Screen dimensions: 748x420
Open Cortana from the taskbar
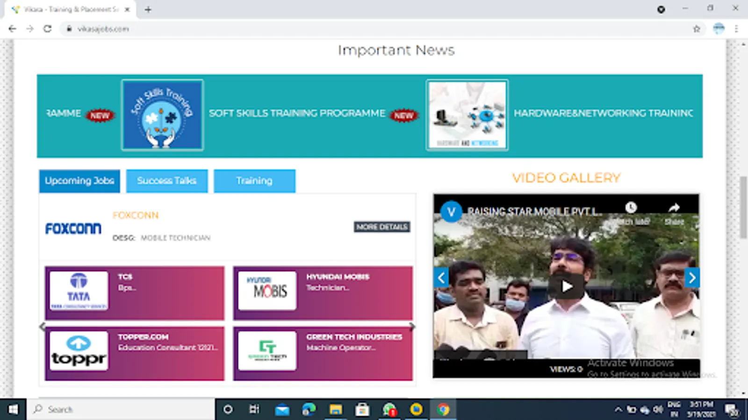[x=228, y=409]
